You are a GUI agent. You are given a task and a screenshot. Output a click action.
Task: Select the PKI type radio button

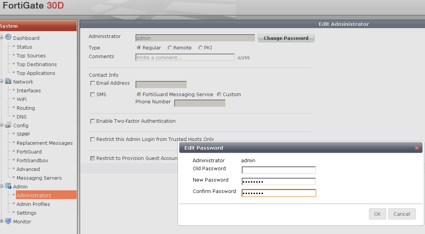pos(201,48)
